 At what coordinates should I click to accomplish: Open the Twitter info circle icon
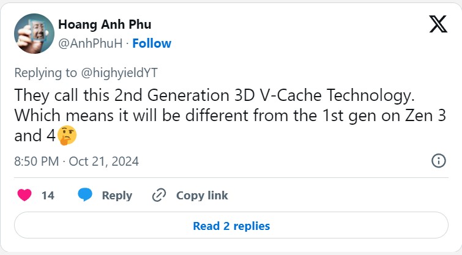439,161
